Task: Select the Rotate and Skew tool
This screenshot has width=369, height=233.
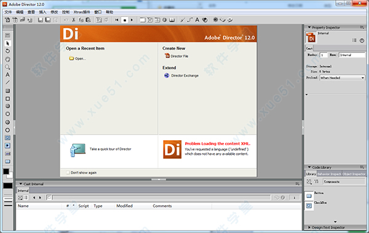Action: [x=7, y=51]
